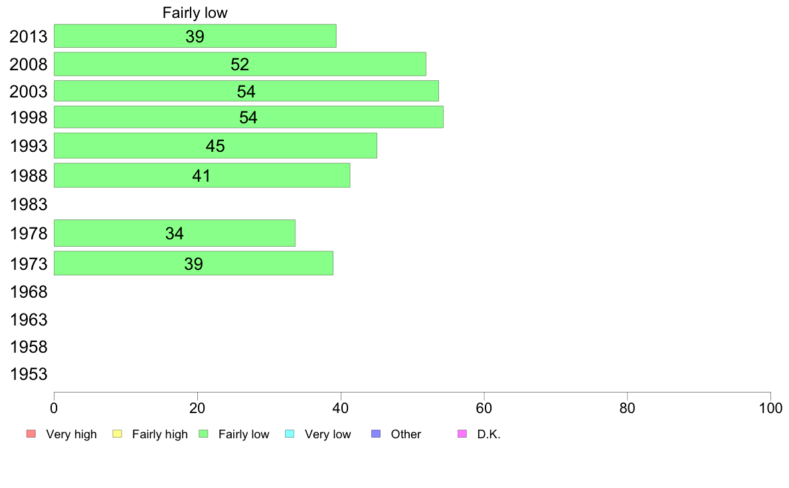Click the 100 tick label on x-axis
The width and height of the screenshot is (789, 488).
click(770, 408)
